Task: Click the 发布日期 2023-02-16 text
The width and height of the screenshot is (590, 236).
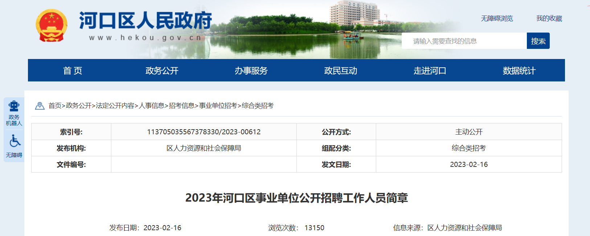Action: [145, 228]
